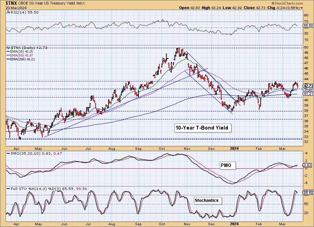Click the 'Low 42.39' value
This screenshot has height=227, width=314.
pyautogui.click(x=232, y=8)
